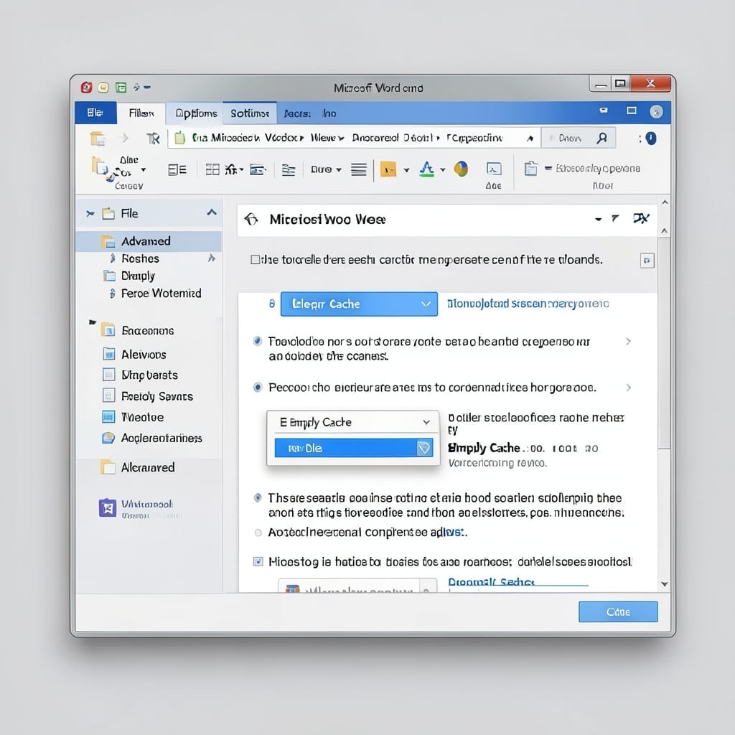Select the unselected 'Aotéaclneerenal' radio option
The width and height of the screenshot is (735, 735).
click(x=258, y=533)
